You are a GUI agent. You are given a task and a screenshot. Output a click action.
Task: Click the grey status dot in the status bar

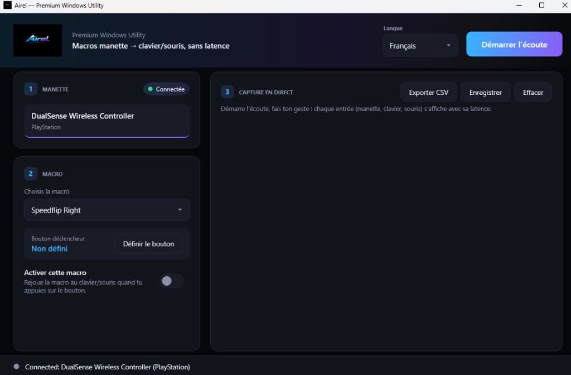[x=16, y=366]
